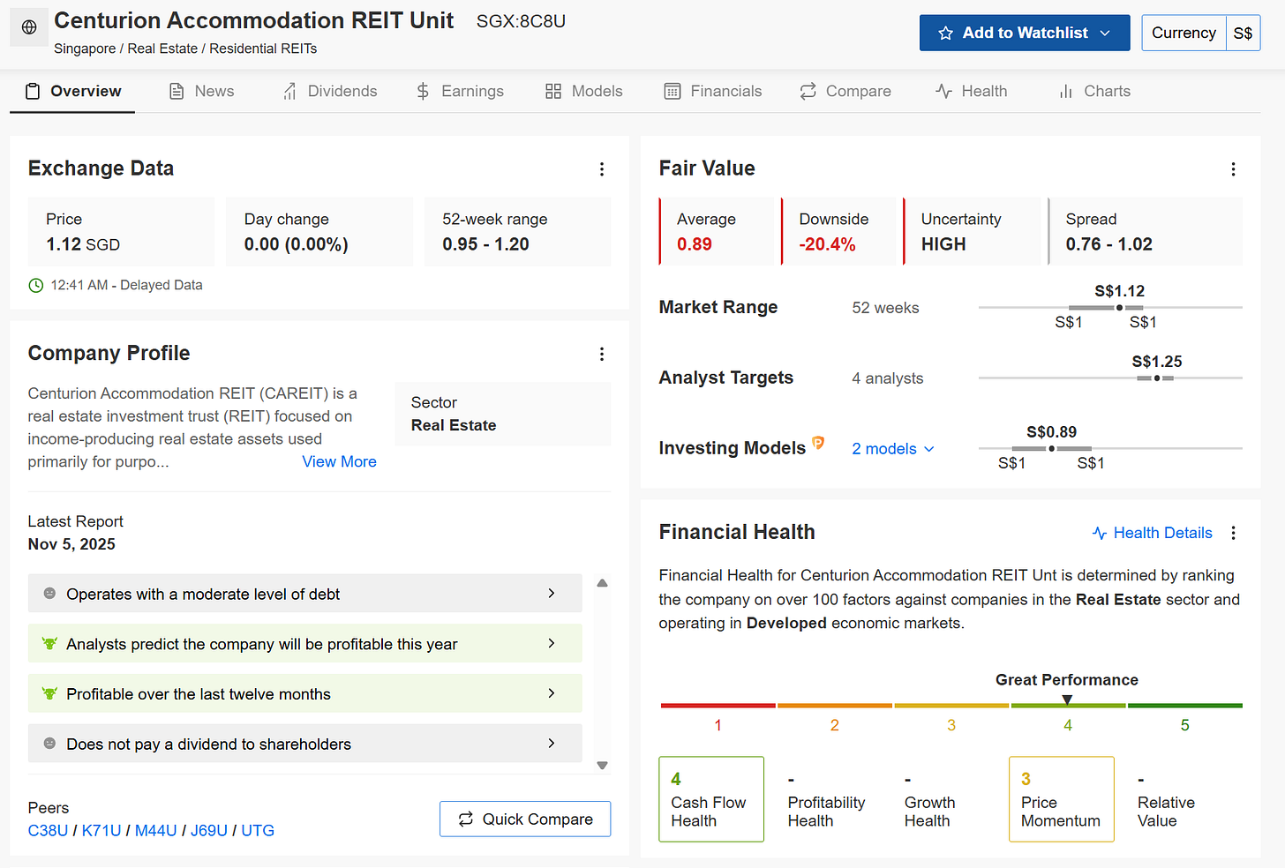Select the Cash Flow Health card

[x=711, y=799]
